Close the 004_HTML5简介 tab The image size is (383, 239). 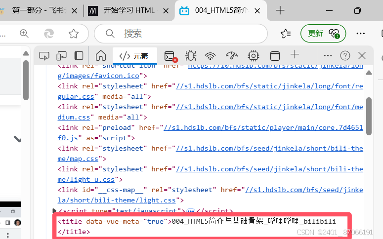click(257, 11)
